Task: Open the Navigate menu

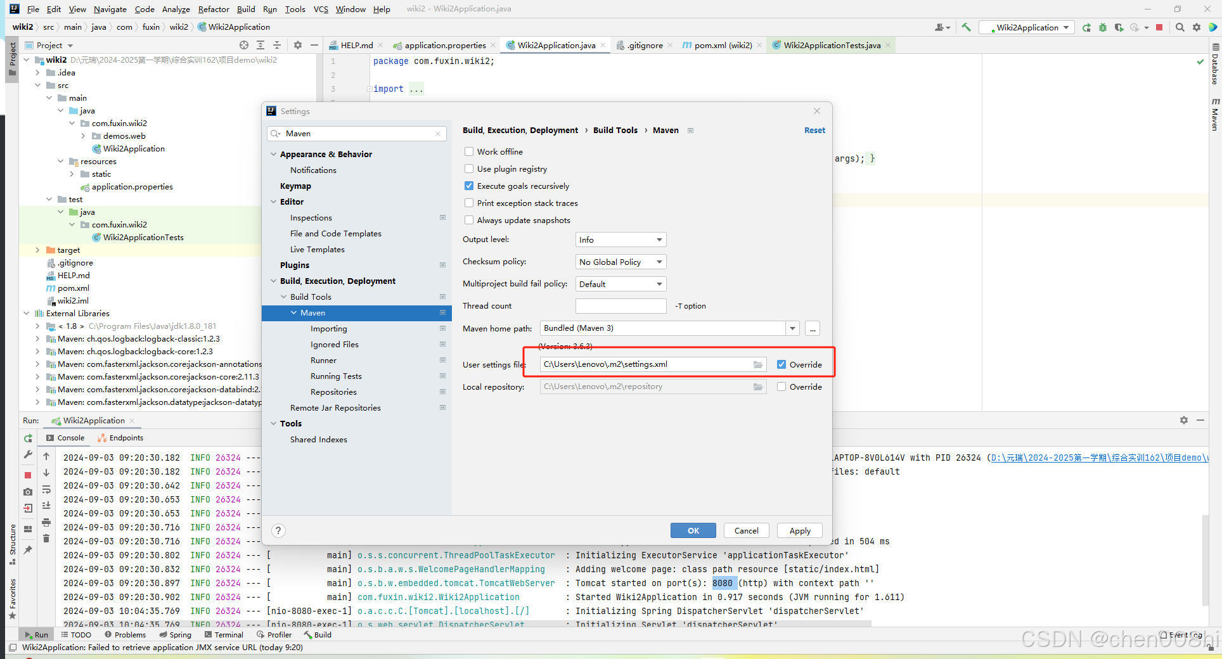Action: (110, 9)
